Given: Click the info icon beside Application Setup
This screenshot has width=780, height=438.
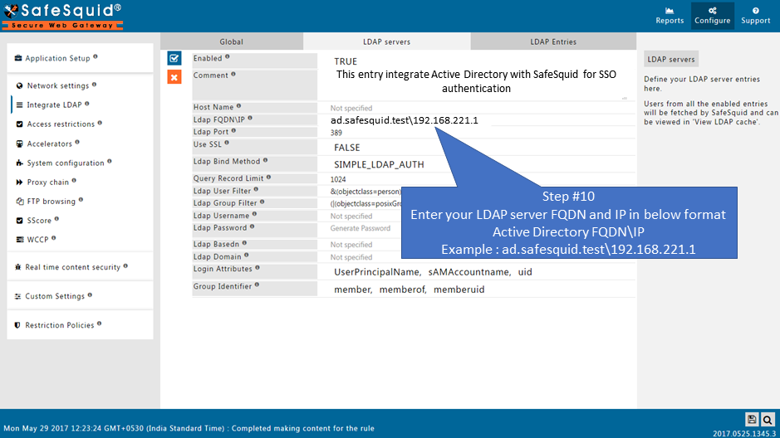Looking at the screenshot, I should (95, 56).
